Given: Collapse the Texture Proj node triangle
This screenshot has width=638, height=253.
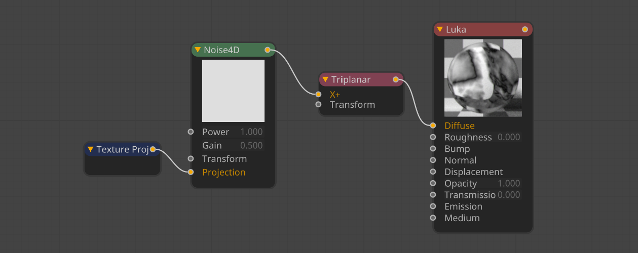Looking at the screenshot, I should pyautogui.click(x=90, y=149).
